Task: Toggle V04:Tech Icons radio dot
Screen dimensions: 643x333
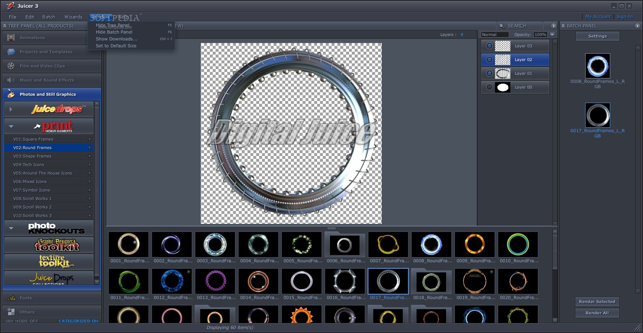Action: pyautogui.click(x=89, y=165)
